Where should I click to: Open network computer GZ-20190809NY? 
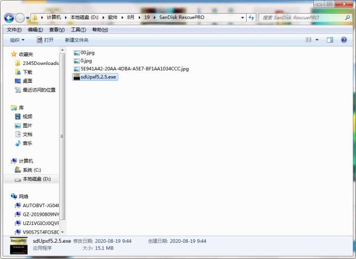point(37,214)
